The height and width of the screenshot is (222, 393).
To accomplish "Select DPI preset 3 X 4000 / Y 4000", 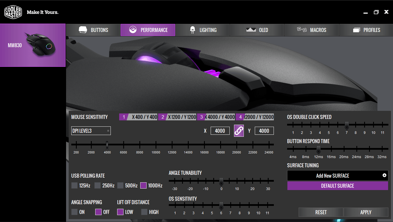I will (x=216, y=117).
